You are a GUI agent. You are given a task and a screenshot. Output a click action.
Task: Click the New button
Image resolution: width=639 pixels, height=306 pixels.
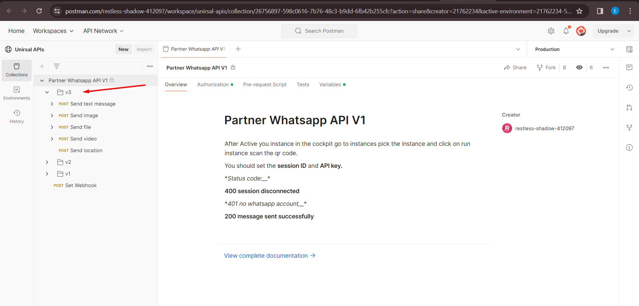(x=124, y=49)
